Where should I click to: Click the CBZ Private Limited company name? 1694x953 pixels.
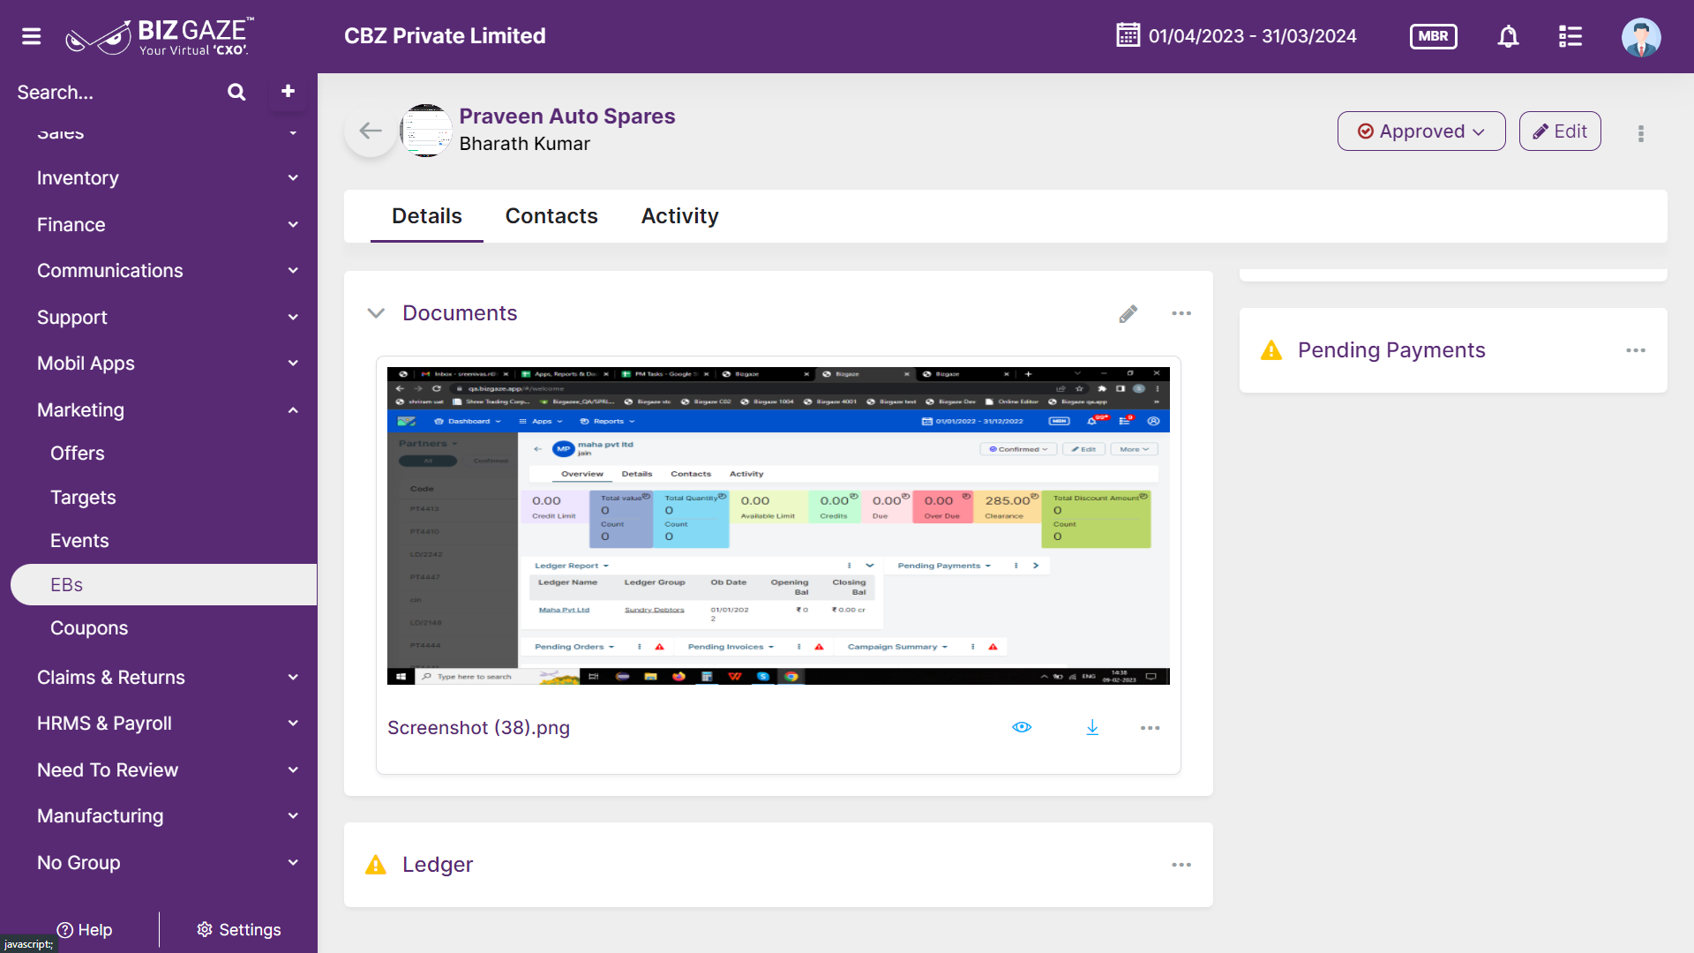(x=445, y=36)
